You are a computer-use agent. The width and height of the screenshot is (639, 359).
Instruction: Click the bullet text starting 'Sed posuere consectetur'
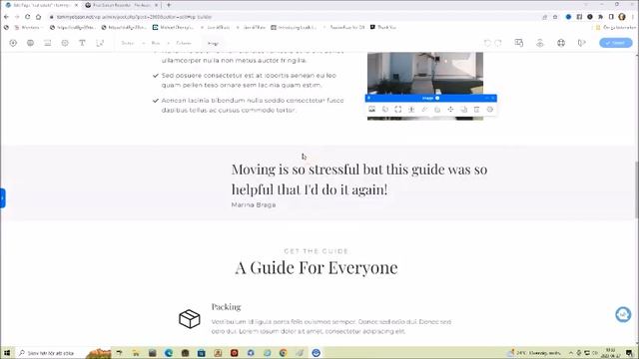[x=249, y=80]
